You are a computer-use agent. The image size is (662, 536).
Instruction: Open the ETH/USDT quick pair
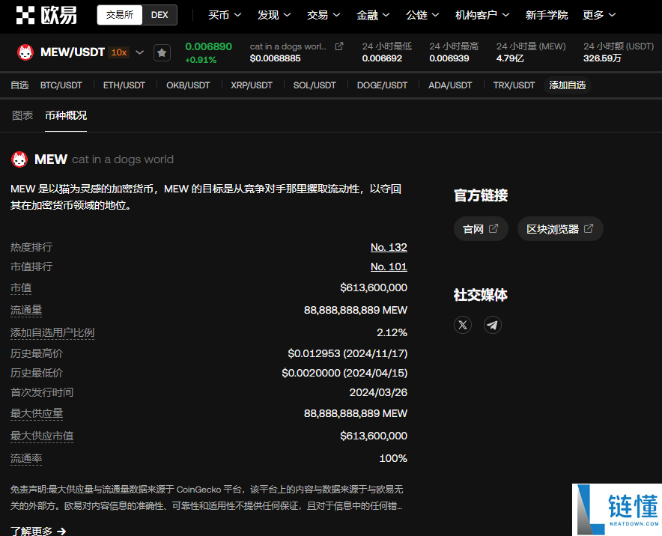point(124,85)
